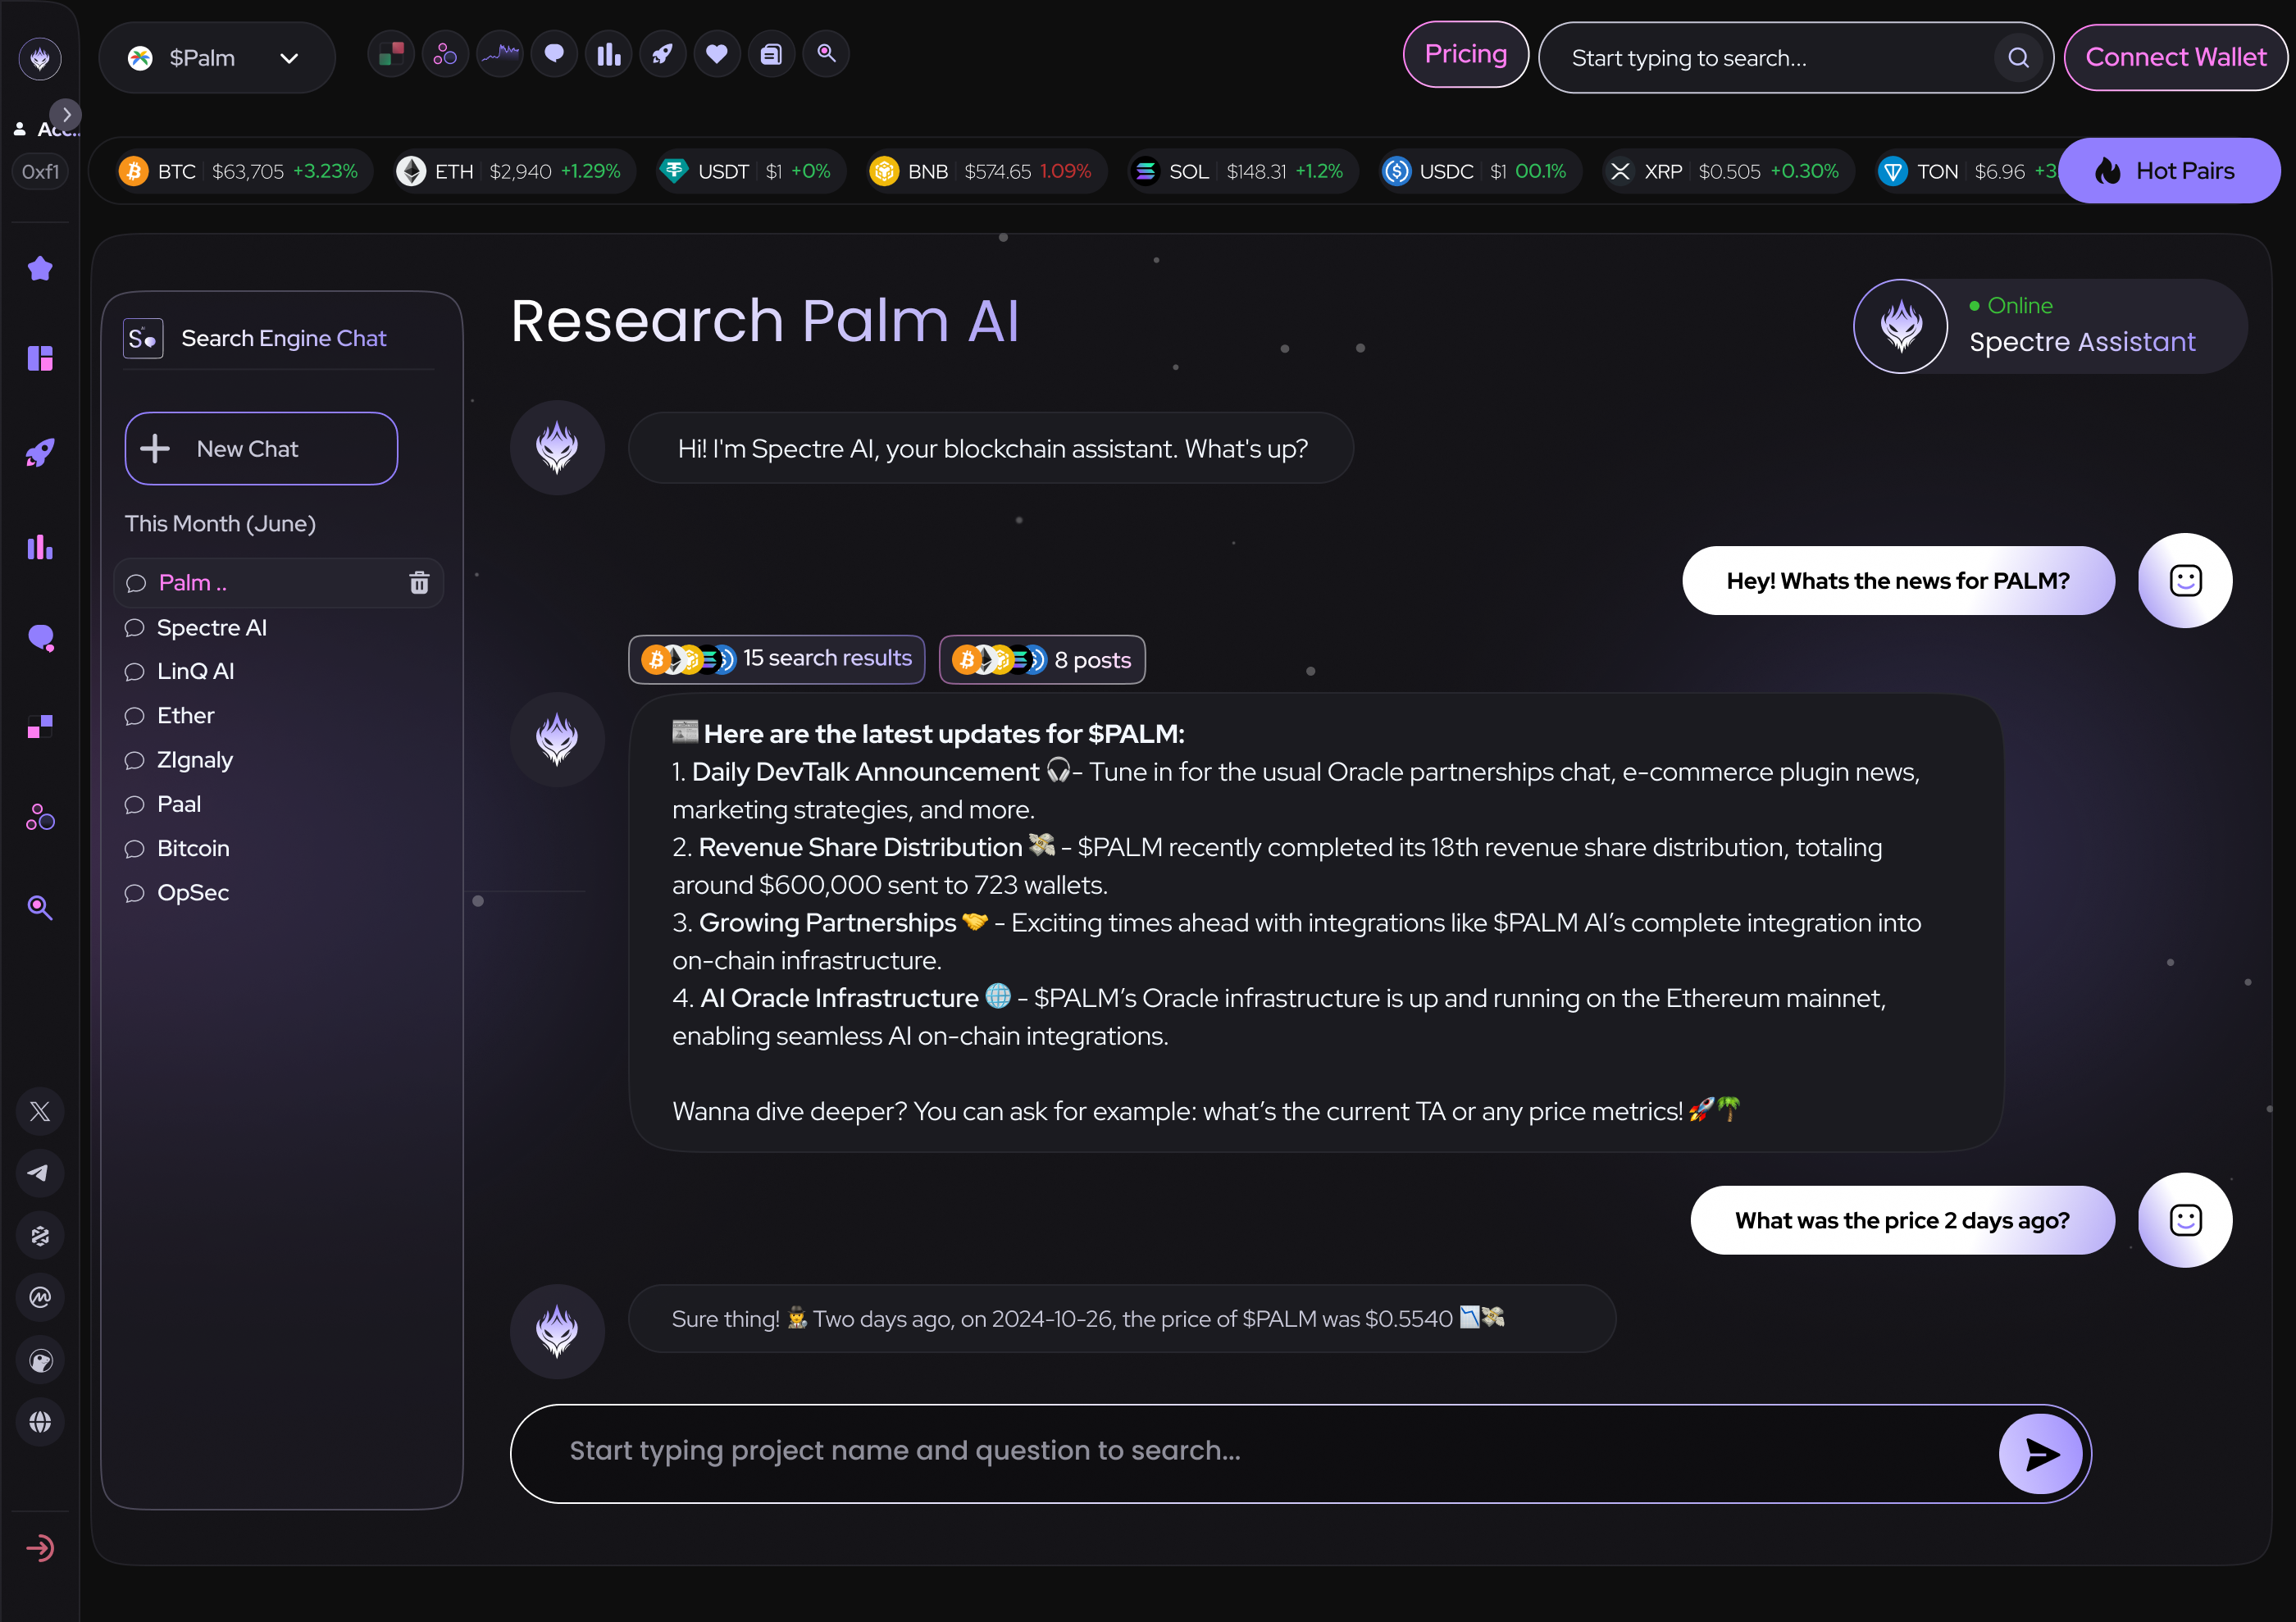This screenshot has height=1622, width=2296.
Task: Delete the Palm chat using the trash icon
Action: [x=419, y=583]
